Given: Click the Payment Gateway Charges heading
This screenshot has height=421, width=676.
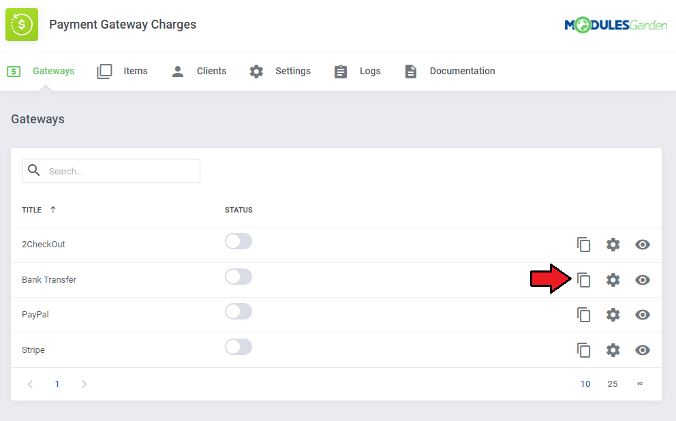Looking at the screenshot, I should [x=123, y=25].
